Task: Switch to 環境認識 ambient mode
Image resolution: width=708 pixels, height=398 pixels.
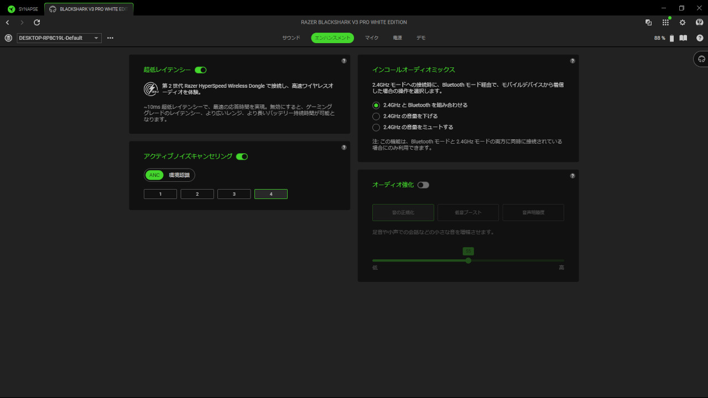Action: (x=179, y=175)
